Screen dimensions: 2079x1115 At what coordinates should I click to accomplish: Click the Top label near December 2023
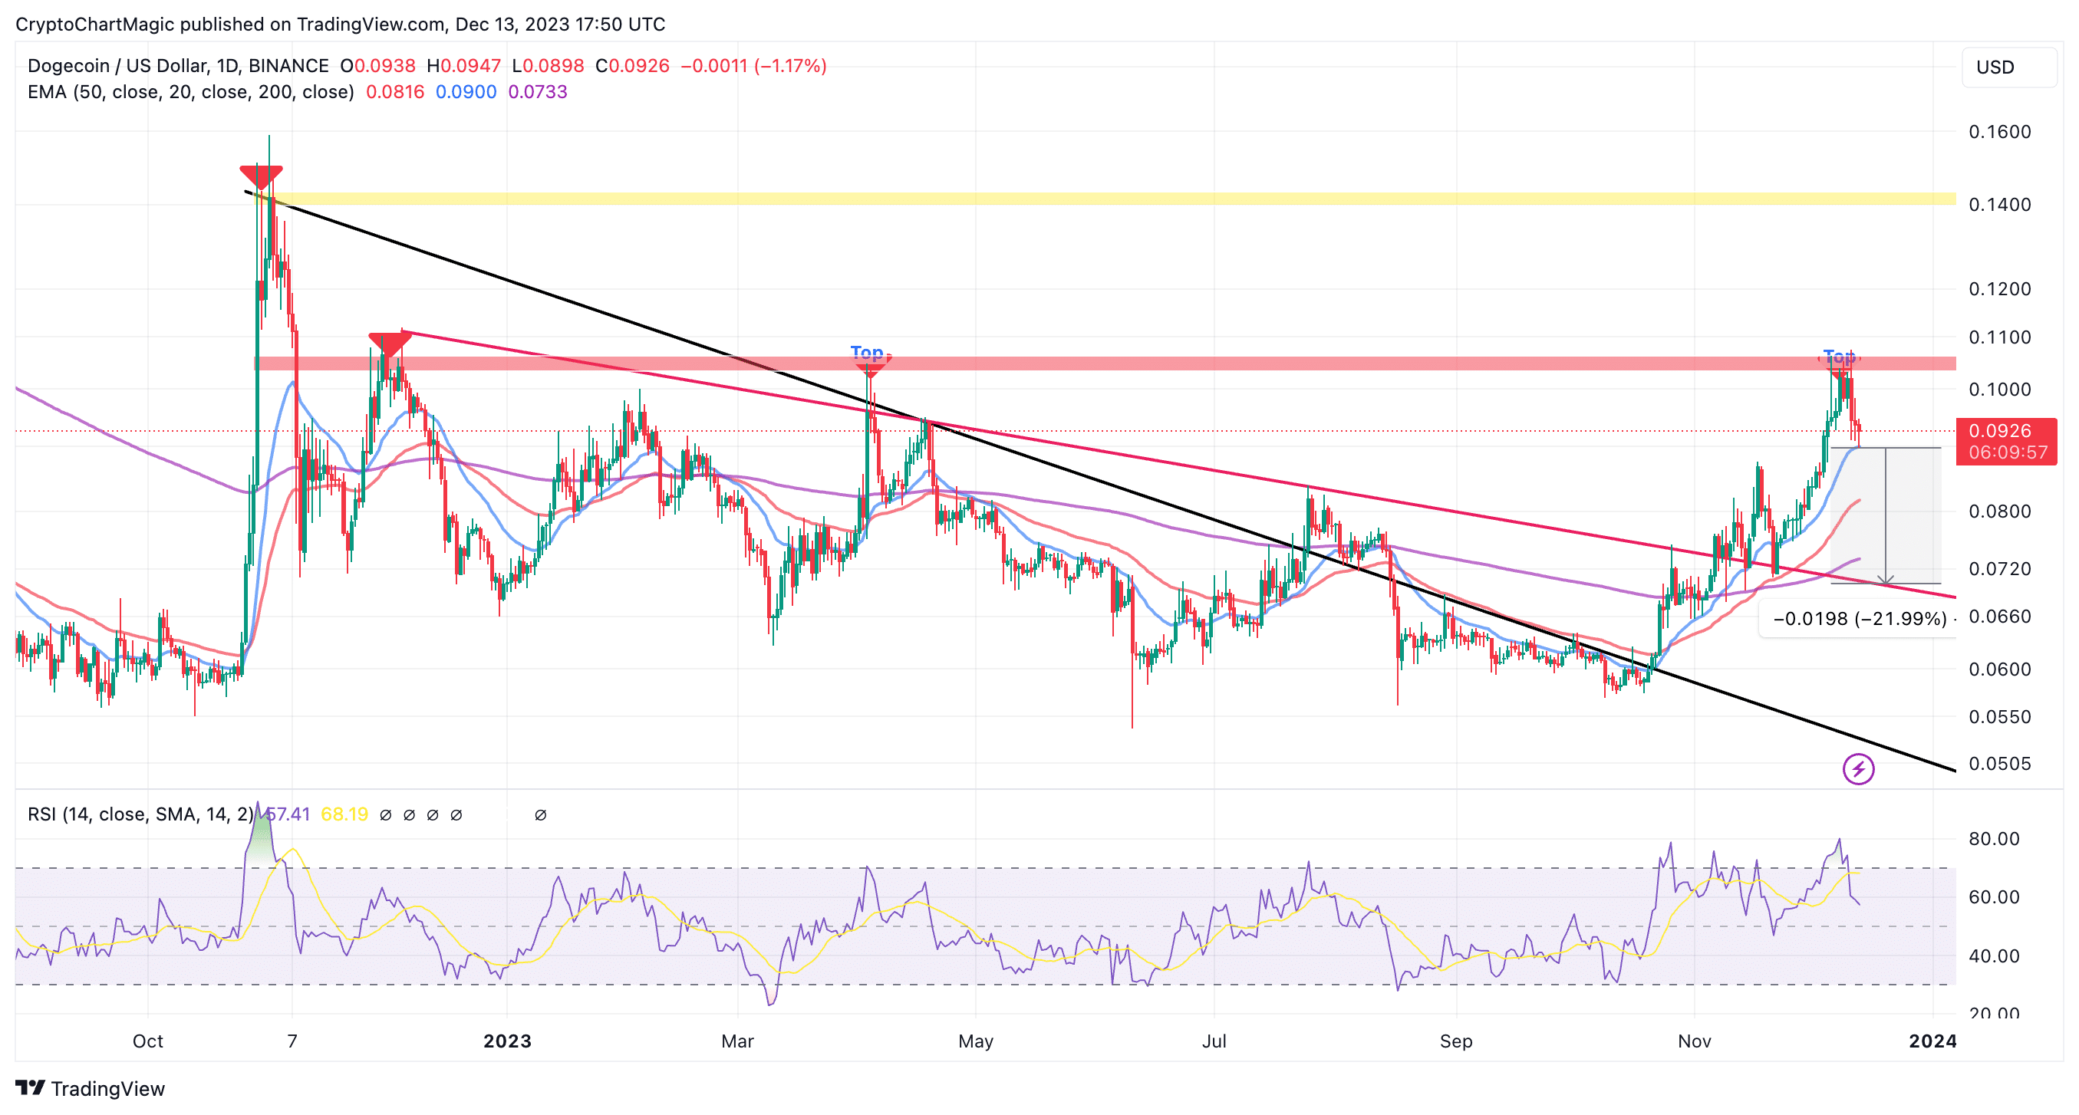coord(1840,356)
